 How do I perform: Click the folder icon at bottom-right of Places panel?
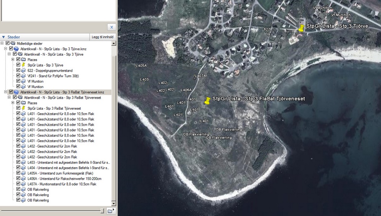coord(110,211)
